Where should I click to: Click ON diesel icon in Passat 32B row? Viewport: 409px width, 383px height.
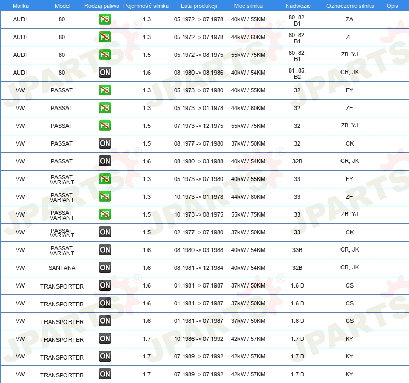point(105,161)
